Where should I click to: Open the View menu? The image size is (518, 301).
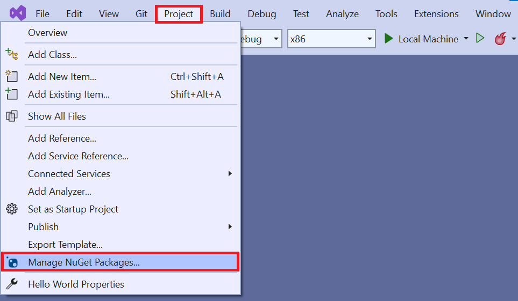click(x=109, y=14)
